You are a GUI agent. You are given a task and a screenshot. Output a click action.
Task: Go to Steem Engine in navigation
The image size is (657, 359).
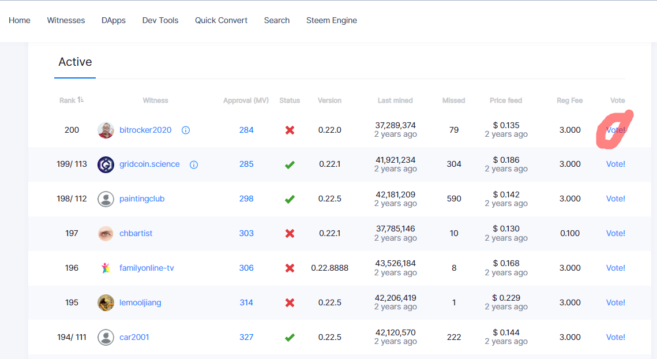coord(332,20)
